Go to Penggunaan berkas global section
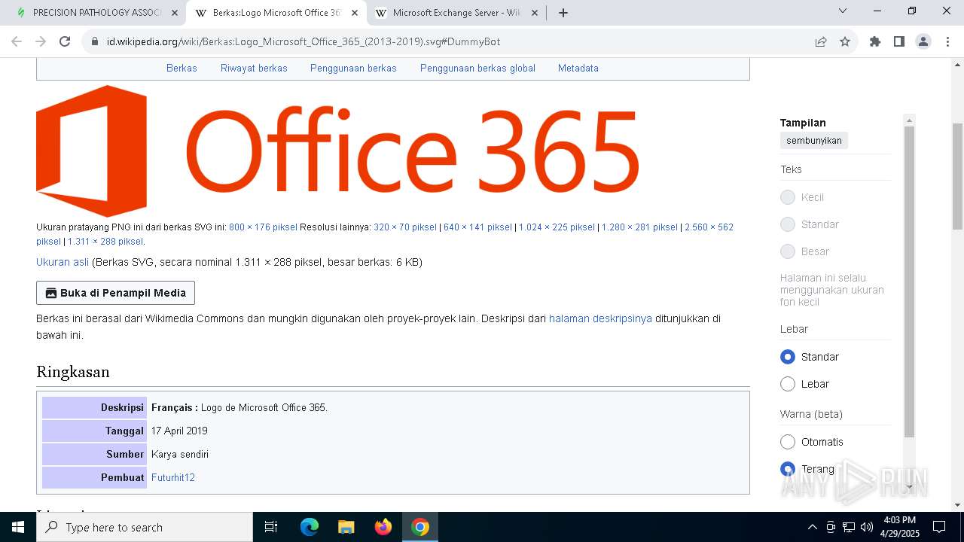 click(x=477, y=68)
